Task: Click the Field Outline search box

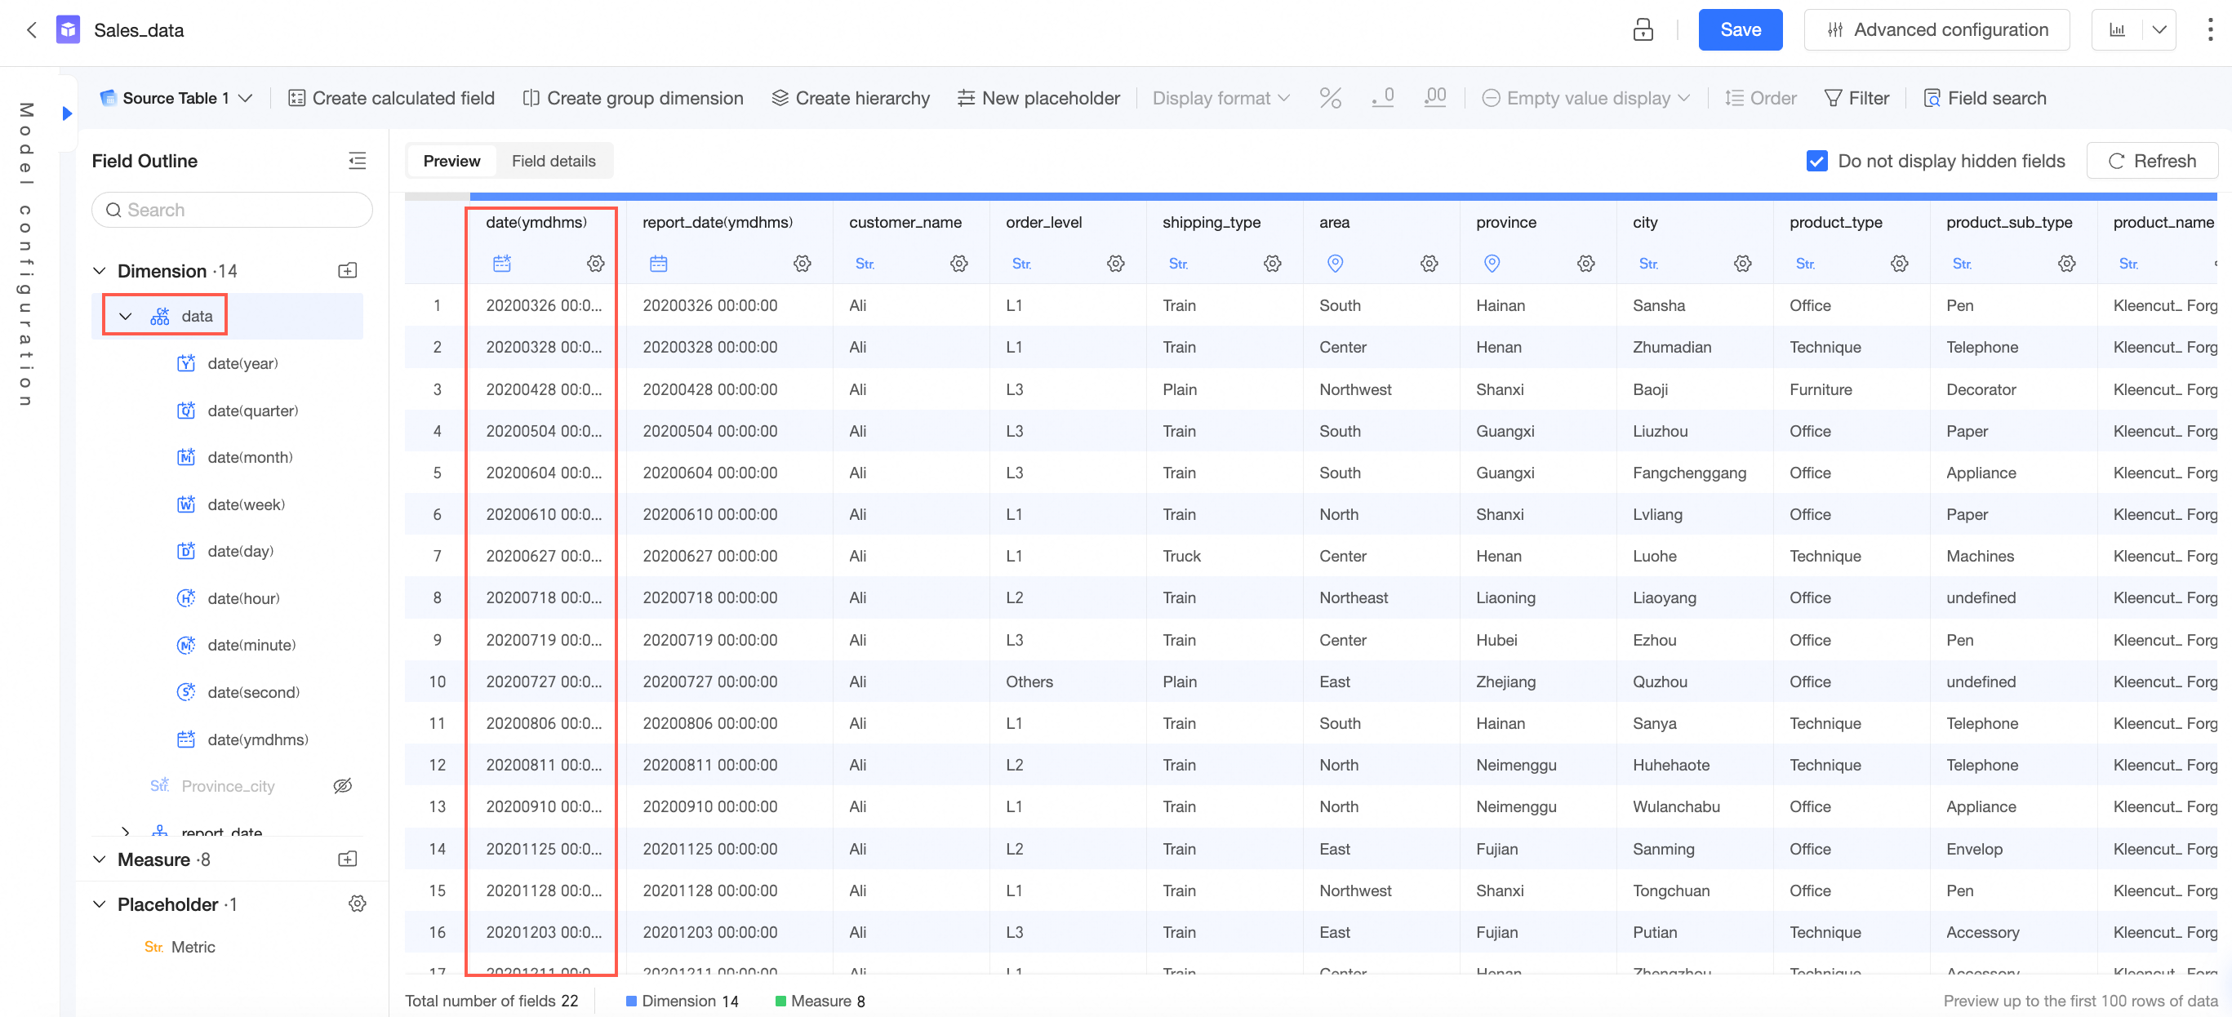Action: click(x=232, y=210)
